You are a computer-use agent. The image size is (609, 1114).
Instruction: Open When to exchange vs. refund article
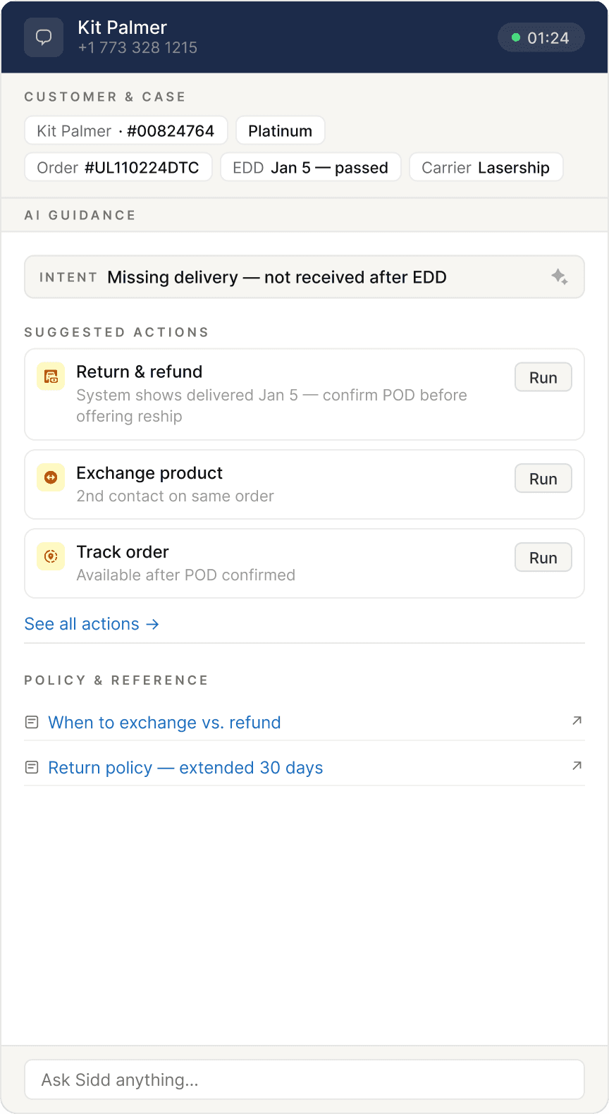[x=164, y=723]
